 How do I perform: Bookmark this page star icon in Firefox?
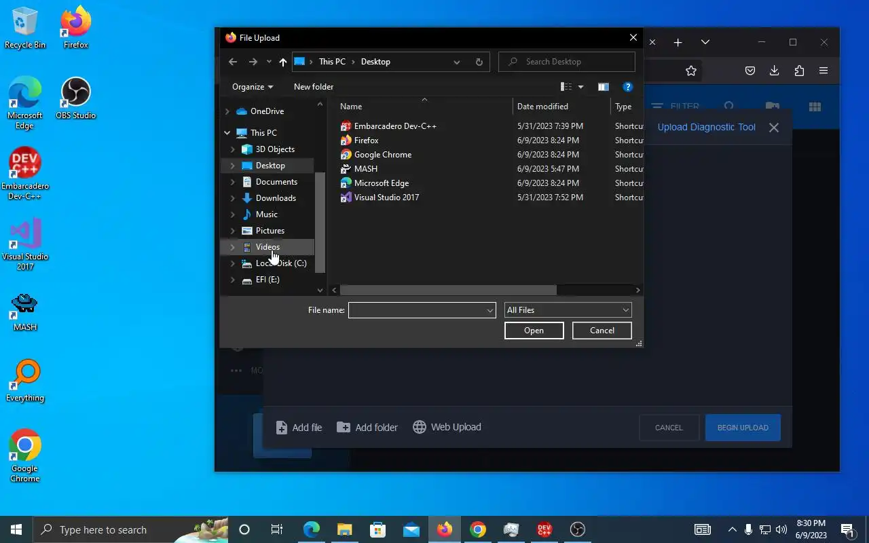click(x=691, y=71)
